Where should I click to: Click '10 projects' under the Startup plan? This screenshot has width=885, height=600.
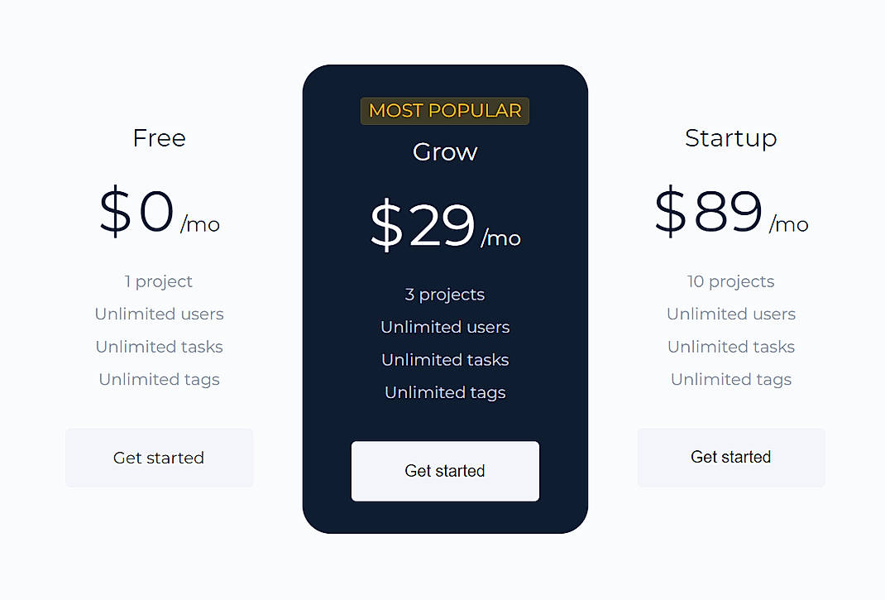point(731,281)
